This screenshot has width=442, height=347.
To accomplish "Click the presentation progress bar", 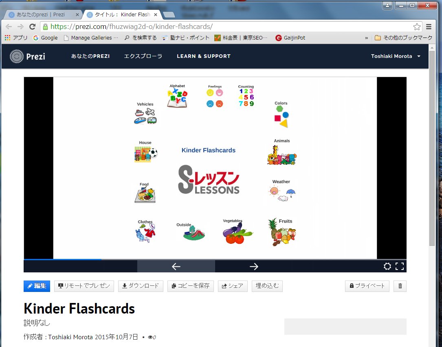I will (x=215, y=259).
